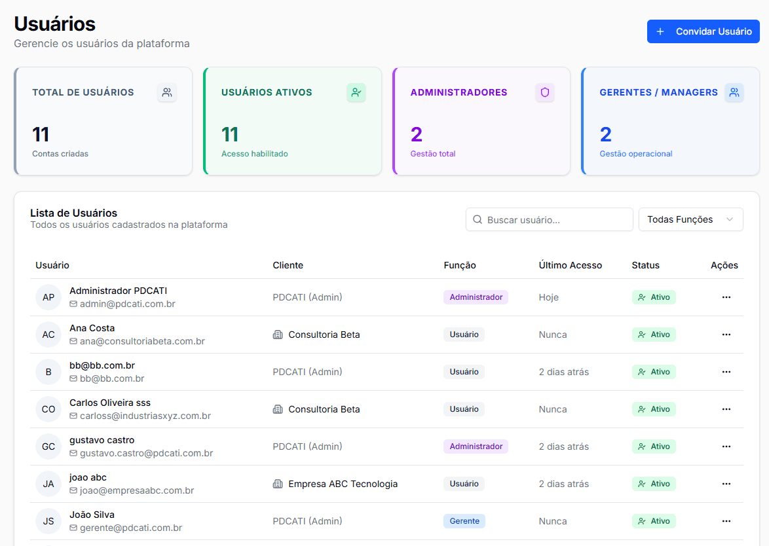The width and height of the screenshot is (769, 546).
Task: Click the users icon on Total de Usuários card
Action: point(167,92)
